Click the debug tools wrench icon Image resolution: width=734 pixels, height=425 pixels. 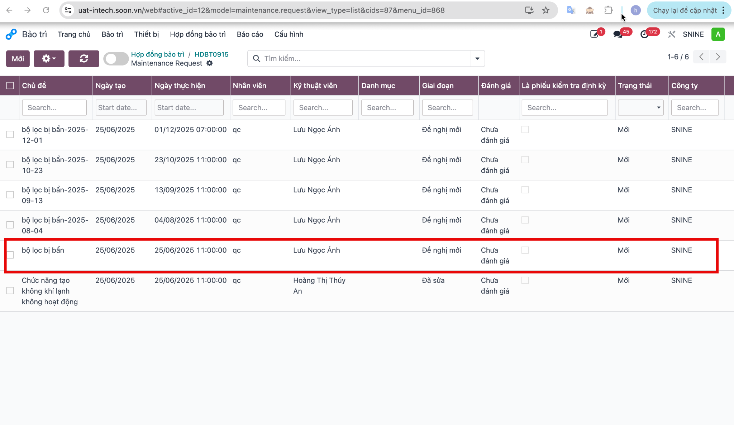(x=672, y=34)
